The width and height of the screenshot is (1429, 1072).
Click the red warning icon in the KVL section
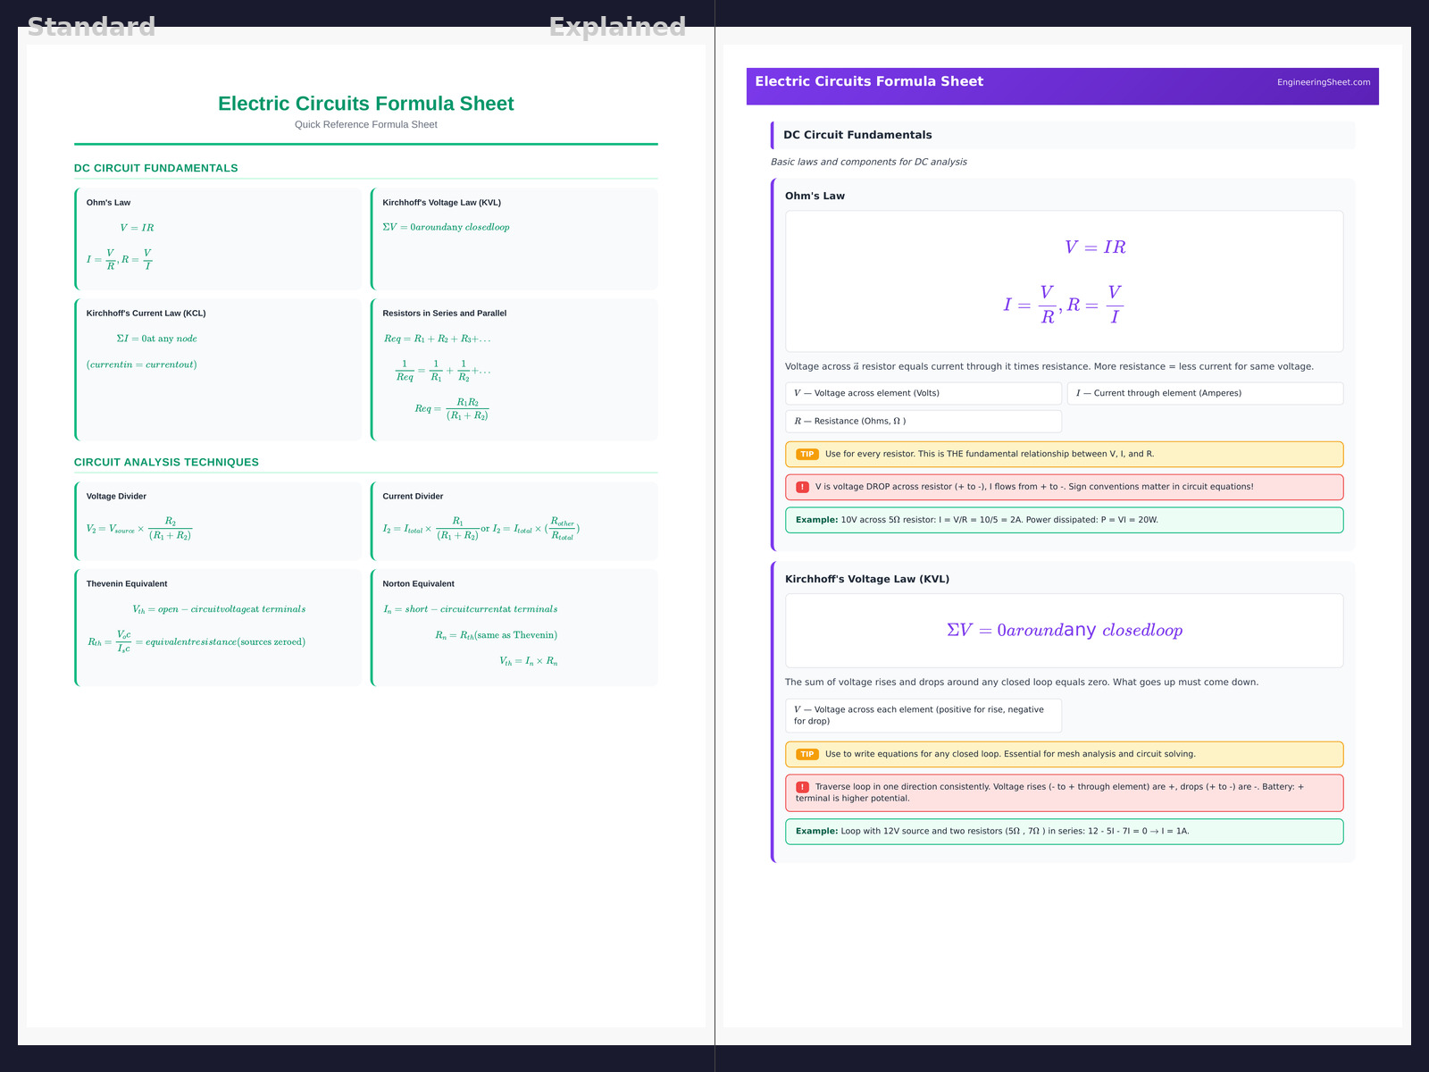coord(802,787)
